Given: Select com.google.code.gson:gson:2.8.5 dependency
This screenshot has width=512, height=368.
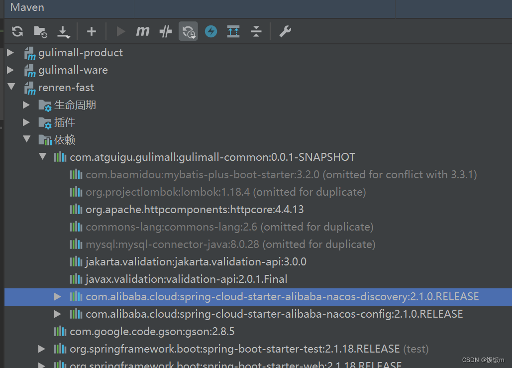Looking at the screenshot, I should pyautogui.click(x=152, y=331).
